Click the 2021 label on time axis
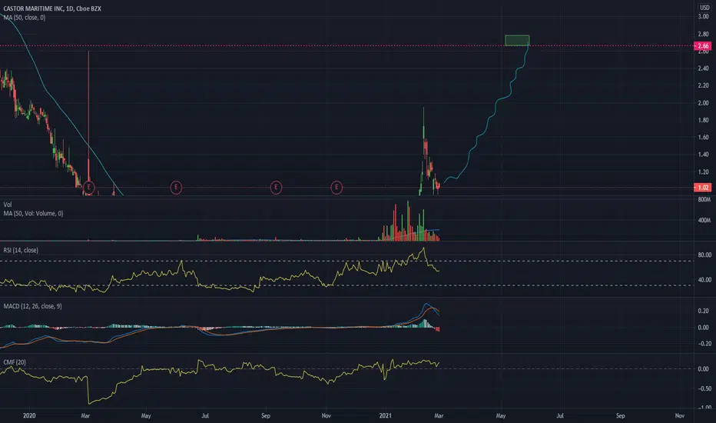This screenshot has width=716, height=423. click(x=386, y=415)
